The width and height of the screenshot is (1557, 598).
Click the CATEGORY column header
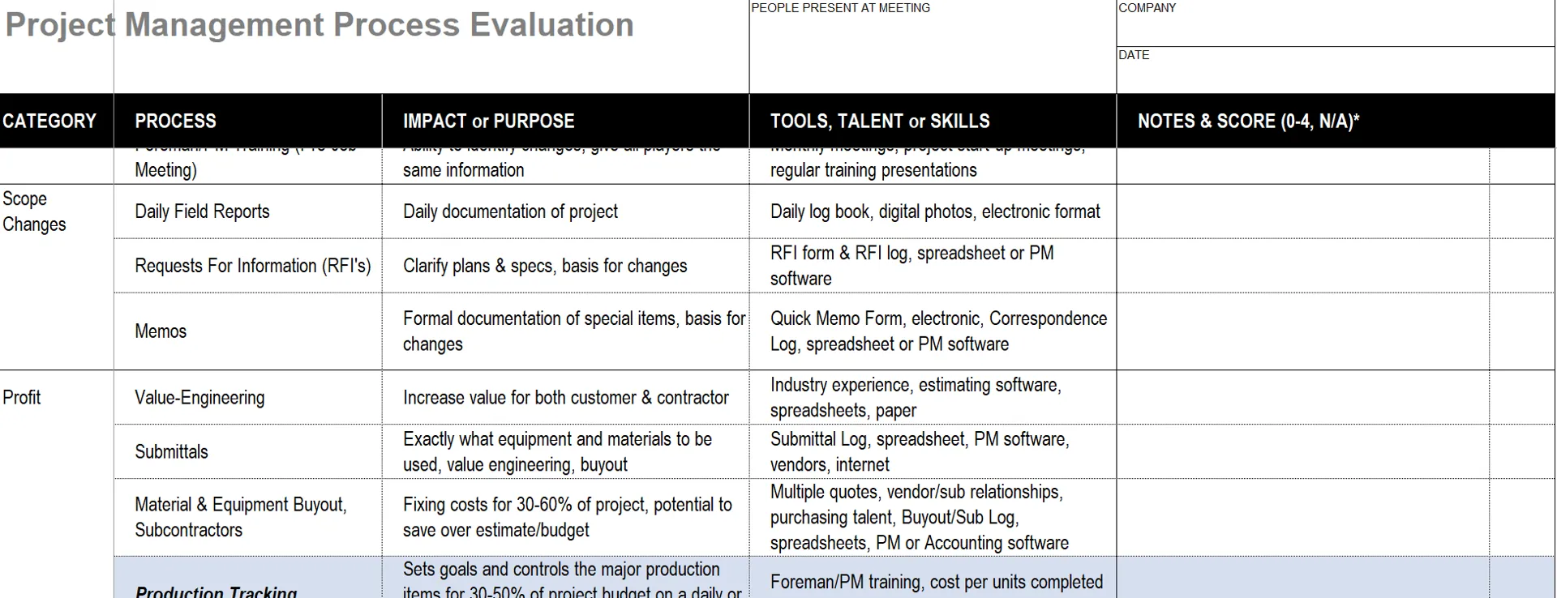coord(49,121)
